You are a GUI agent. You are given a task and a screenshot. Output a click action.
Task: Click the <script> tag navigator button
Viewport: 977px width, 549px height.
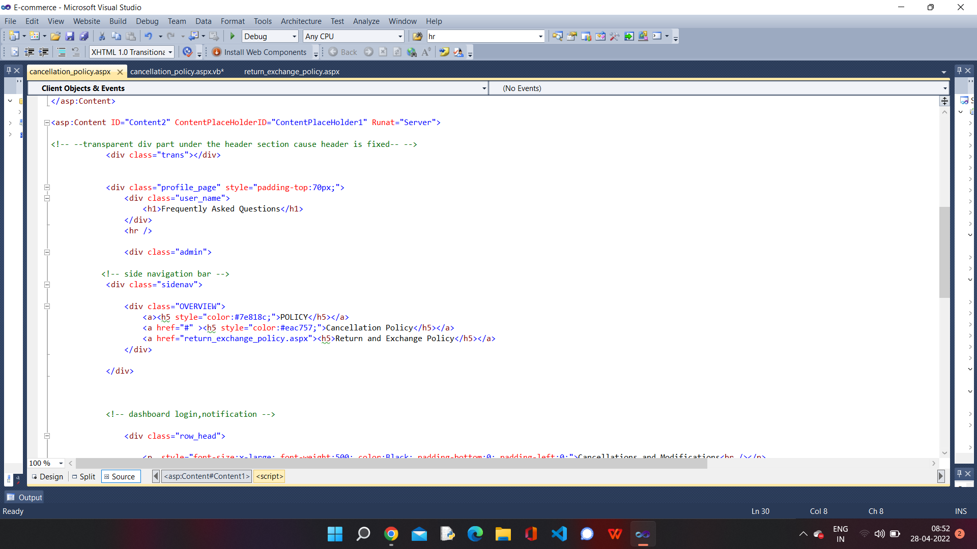[269, 476]
